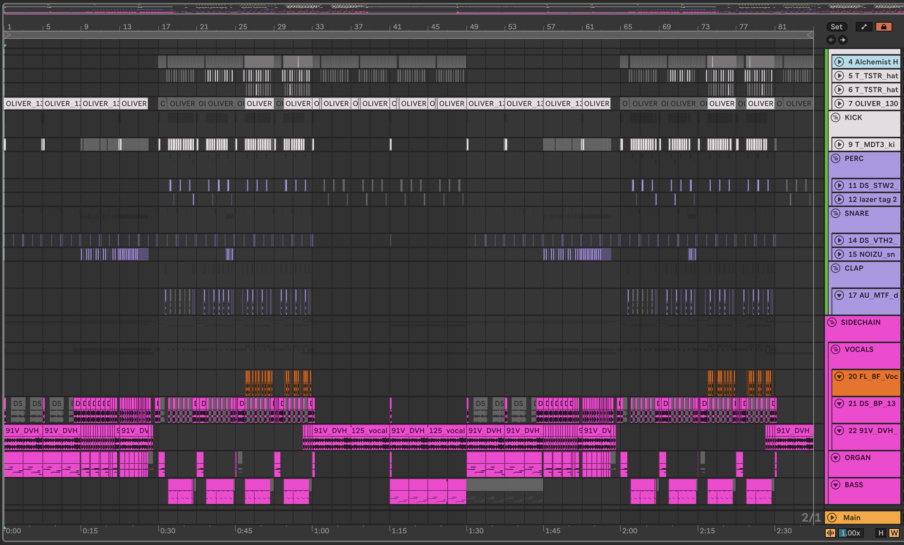Screen dimensions: 904x545
Task: Adjust the 1.00x zoom value field
Action: click(851, 533)
